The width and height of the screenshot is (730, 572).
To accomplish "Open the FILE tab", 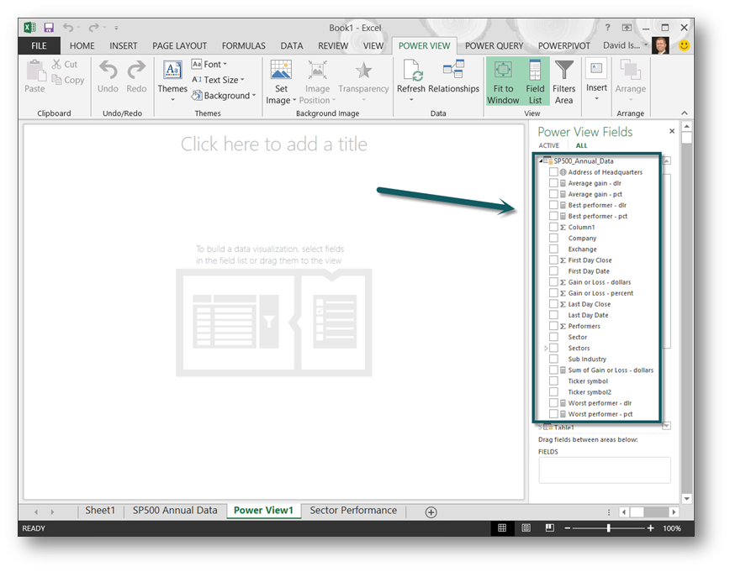I will pos(39,45).
